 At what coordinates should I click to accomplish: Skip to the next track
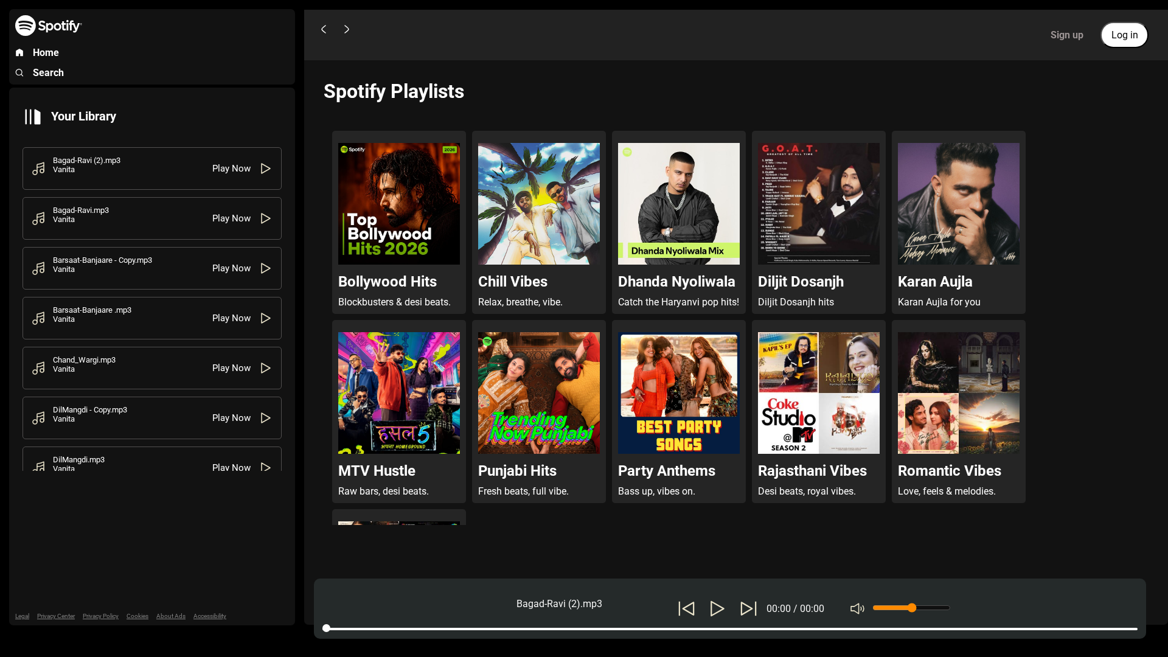coord(748,609)
